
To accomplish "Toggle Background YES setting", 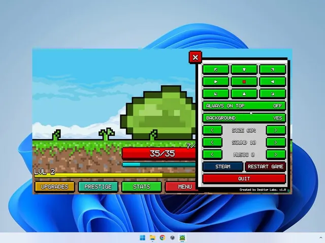I will (244, 118).
